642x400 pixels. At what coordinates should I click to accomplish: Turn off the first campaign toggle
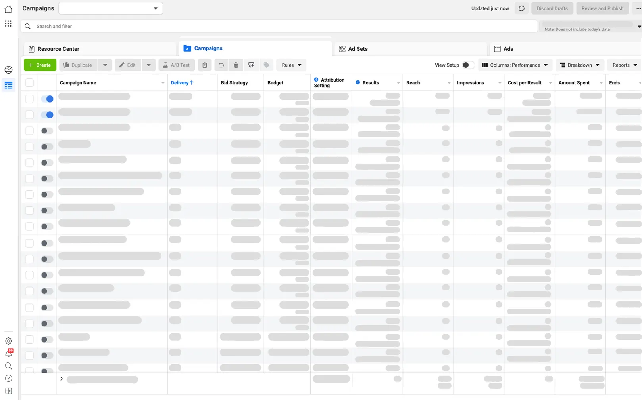coord(47,99)
